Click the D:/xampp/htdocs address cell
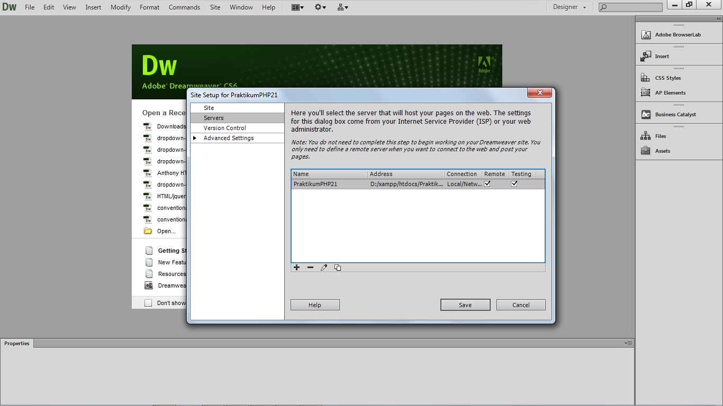The width and height of the screenshot is (723, 406). pyautogui.click(x=407, y=184)
